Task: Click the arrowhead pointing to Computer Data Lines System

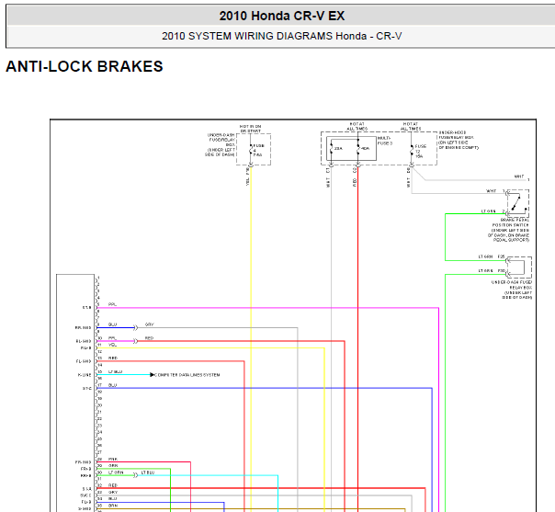Action: coord(153,375)
